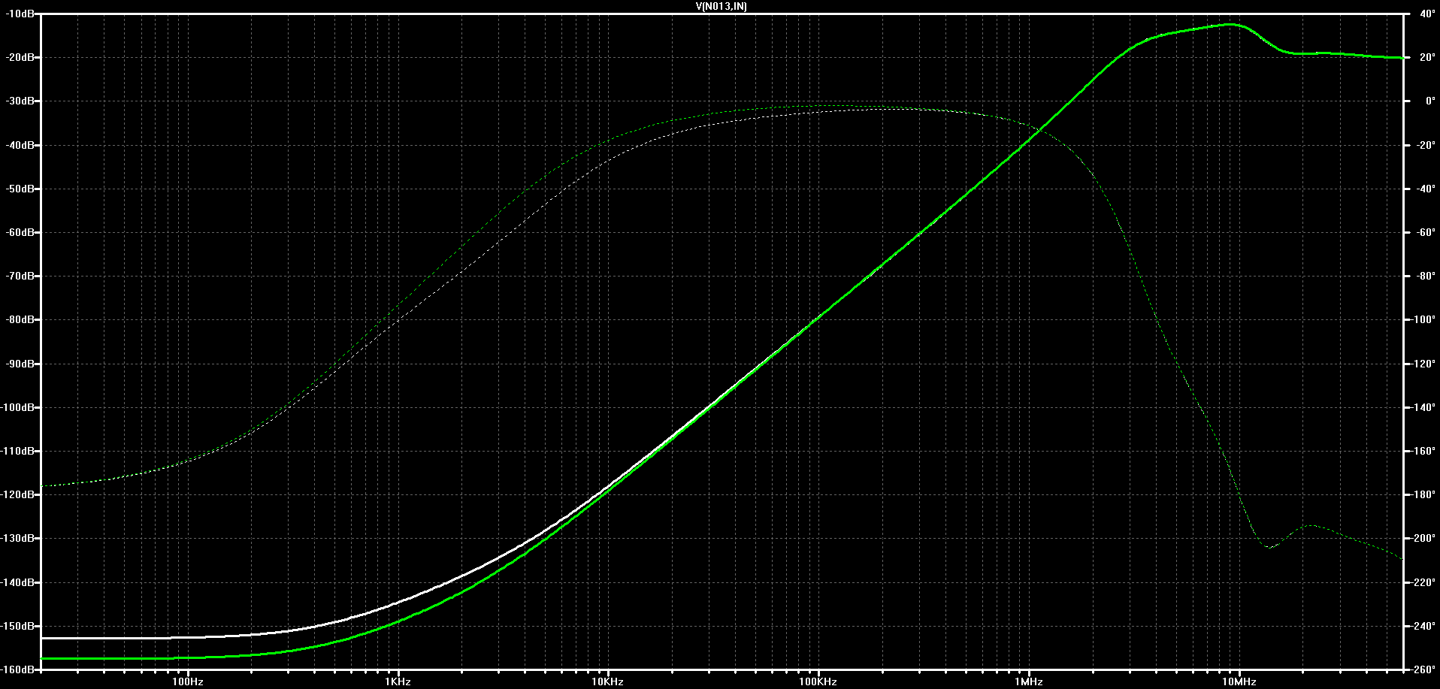Click the -80dB magnitude axis label
Viewport: 1440px width, 689px height.
point(20,319)
